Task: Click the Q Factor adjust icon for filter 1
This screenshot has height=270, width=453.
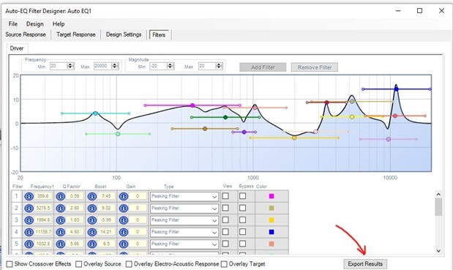Action: coord(61,196)
